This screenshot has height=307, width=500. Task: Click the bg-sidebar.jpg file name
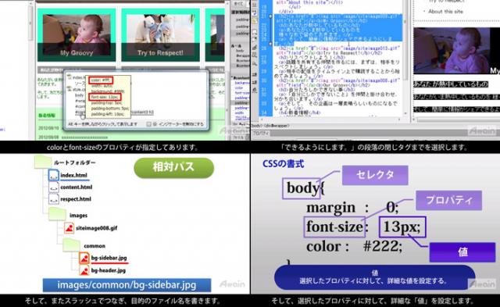(x=109, y=258)
